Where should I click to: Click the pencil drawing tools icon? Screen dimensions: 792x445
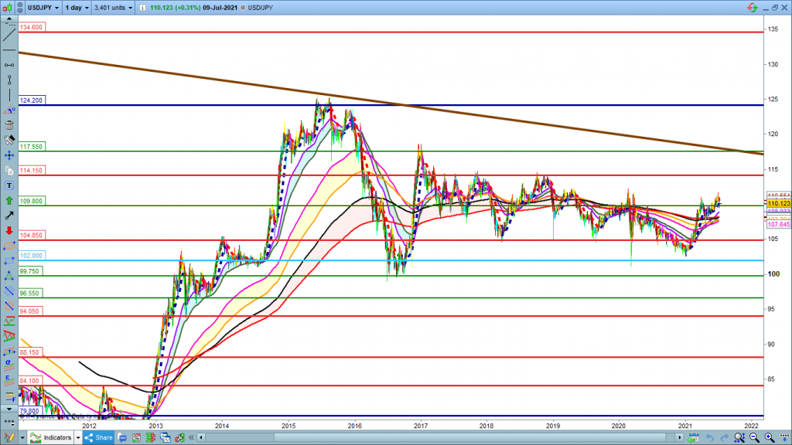pyautogui.click(x=9, y=437)
